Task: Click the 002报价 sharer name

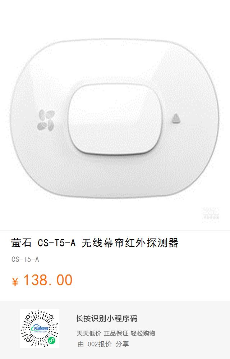Action: pos(100,344)
